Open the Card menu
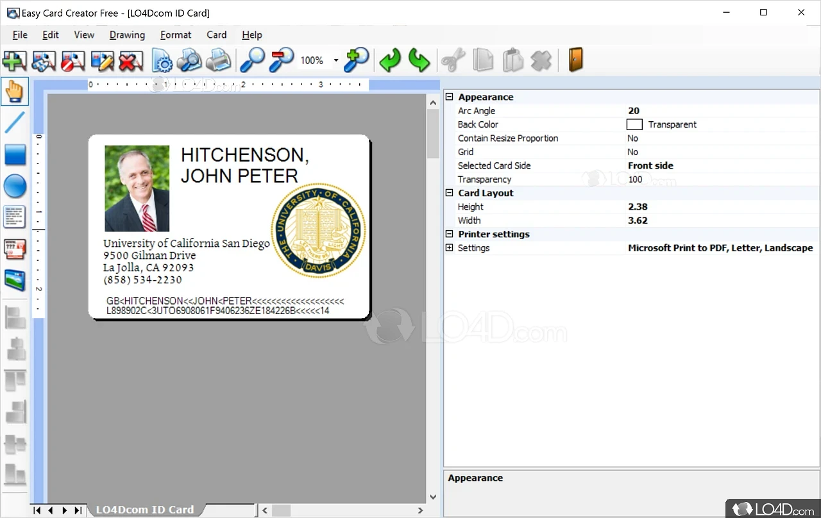The width and height of the screenshot is (821, 518). pyautogui.click(x=216, y=35)
